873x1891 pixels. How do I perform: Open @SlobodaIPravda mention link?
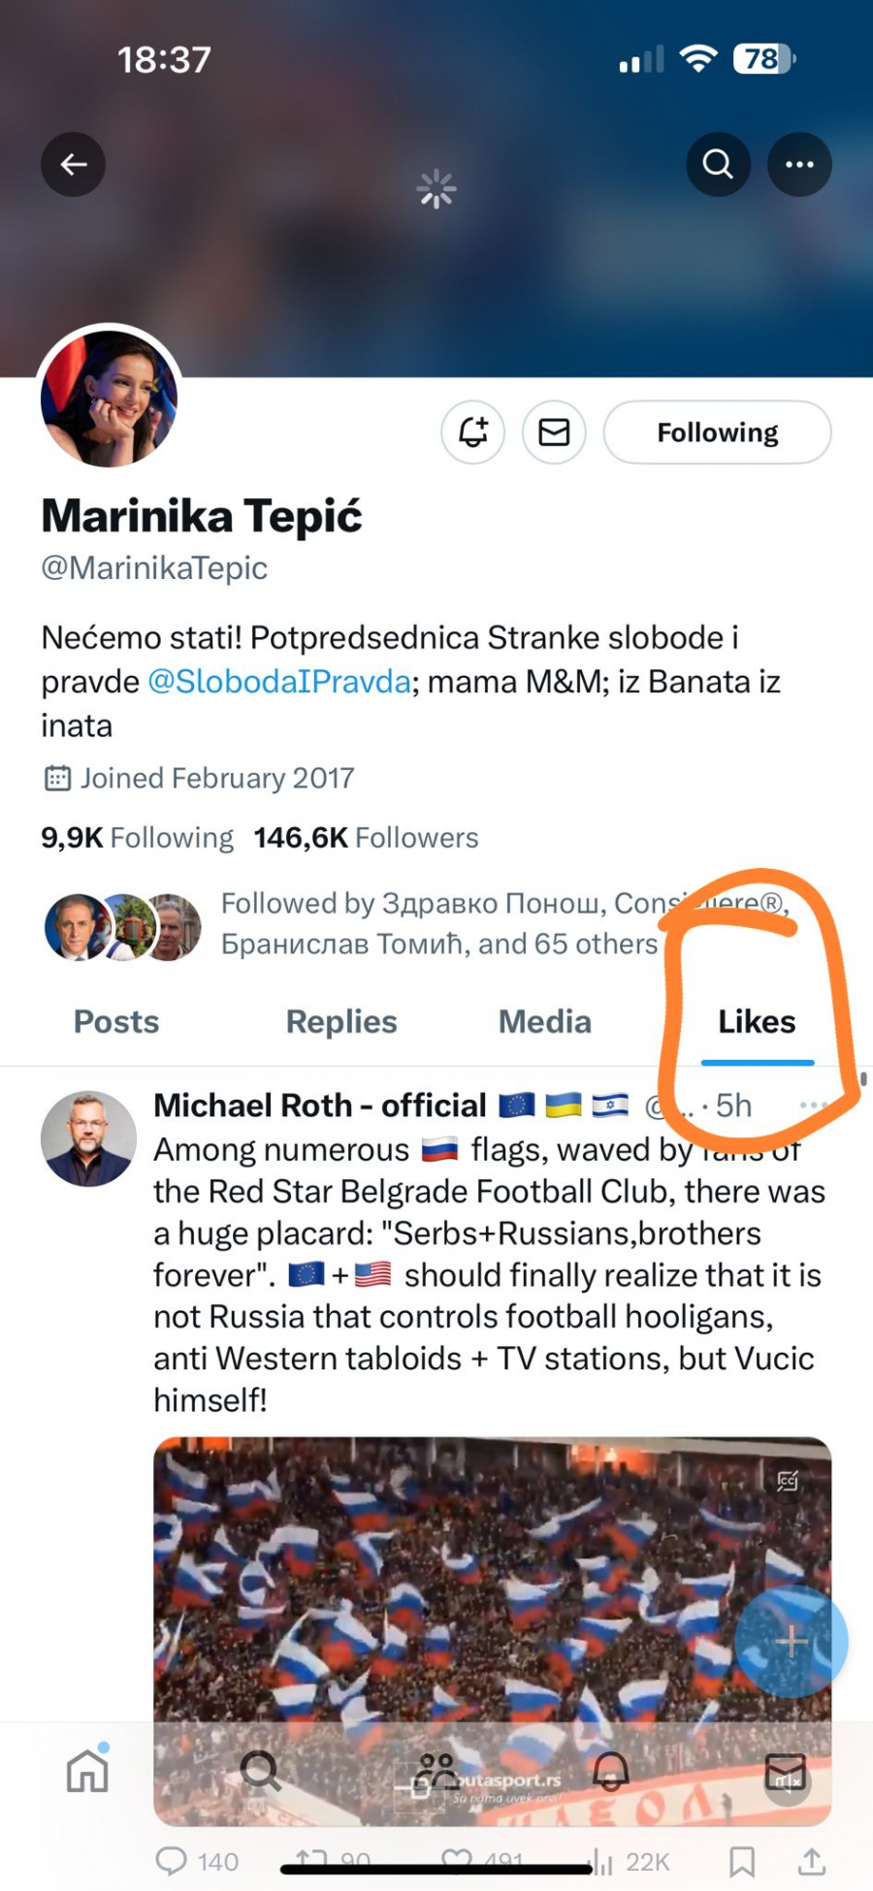tap(279, 682)
